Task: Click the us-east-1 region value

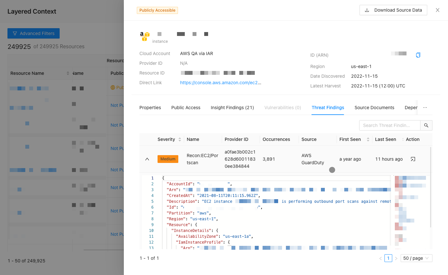Action: (361, 66)
